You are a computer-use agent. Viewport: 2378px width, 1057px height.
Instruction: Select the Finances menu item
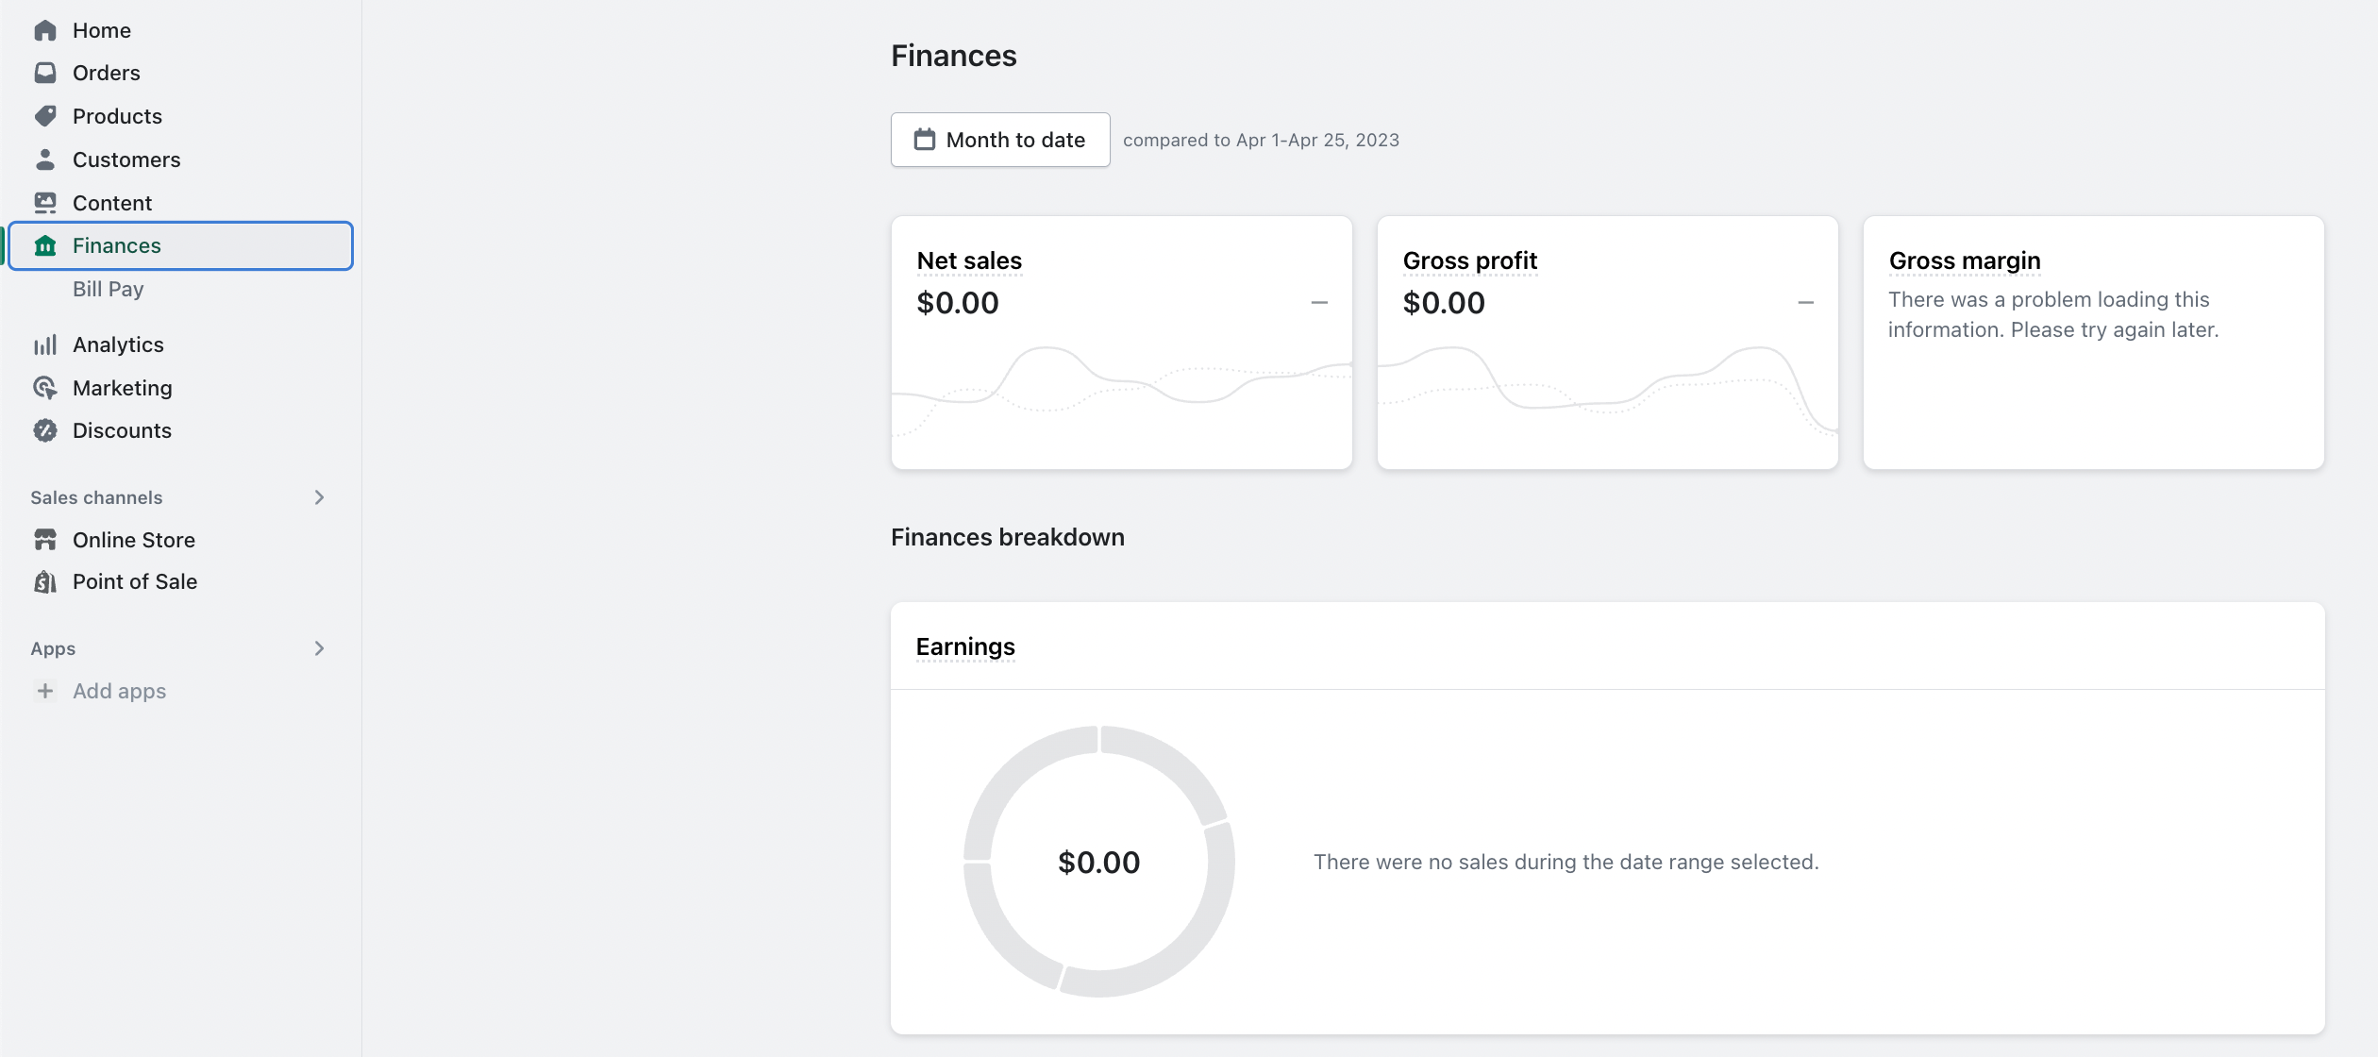pyautogui.click(x=180, y=245)
